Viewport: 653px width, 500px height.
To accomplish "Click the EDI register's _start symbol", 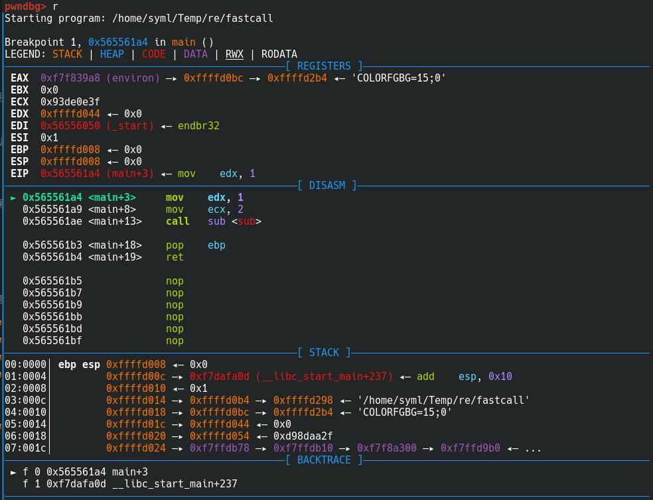I will pyautogui.click(x=130, y=126).
